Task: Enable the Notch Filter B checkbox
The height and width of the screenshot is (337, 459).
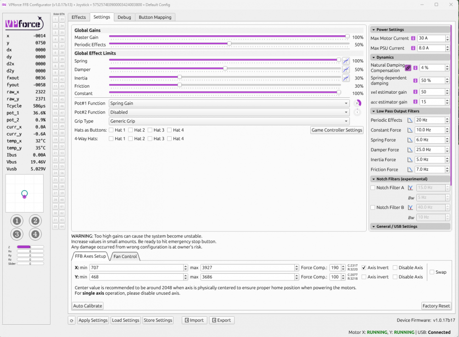Action: click(373, 208)
